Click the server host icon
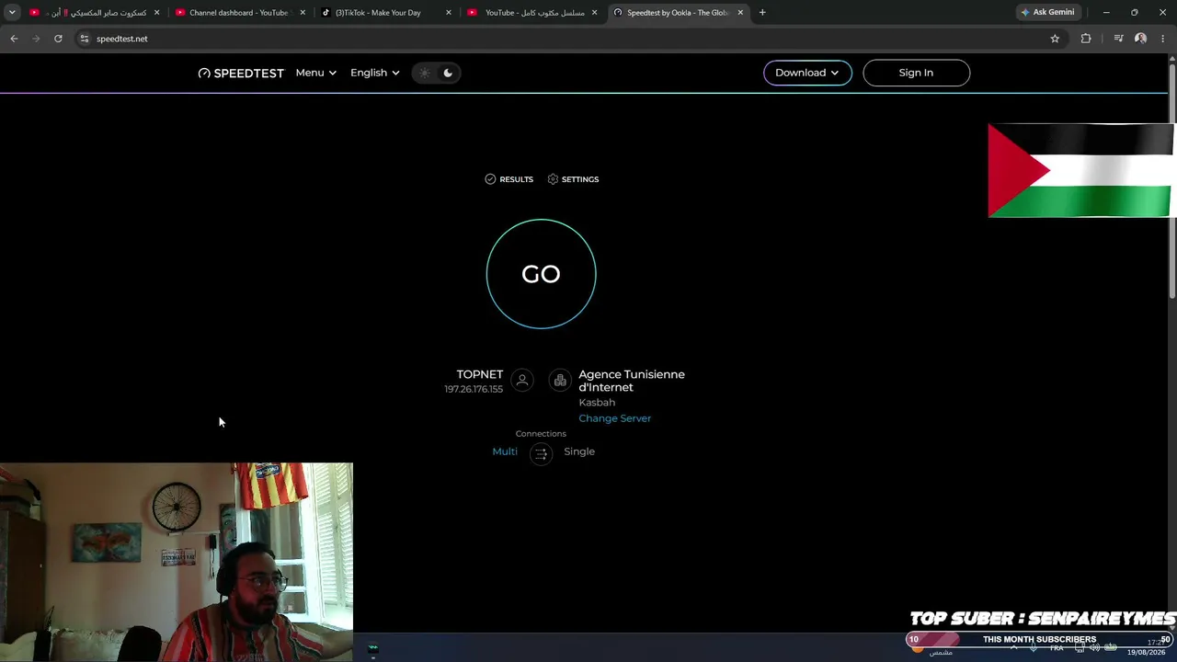Screen dimensions: 1177x662 click(560, 380)
